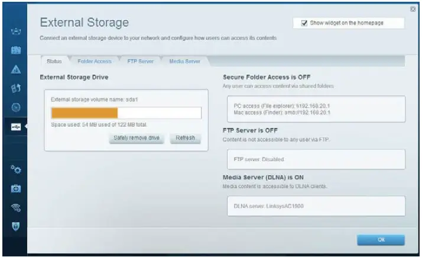
Task: Open Parental Controls warning triangle icon
Action: pyautogui.click(x=17, y=69)
